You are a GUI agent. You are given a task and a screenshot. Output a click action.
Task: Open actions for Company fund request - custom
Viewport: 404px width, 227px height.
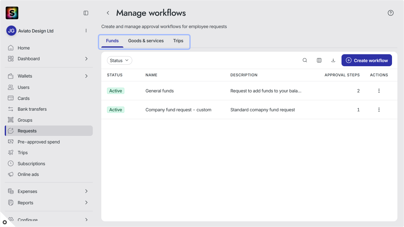coord(379,110)
